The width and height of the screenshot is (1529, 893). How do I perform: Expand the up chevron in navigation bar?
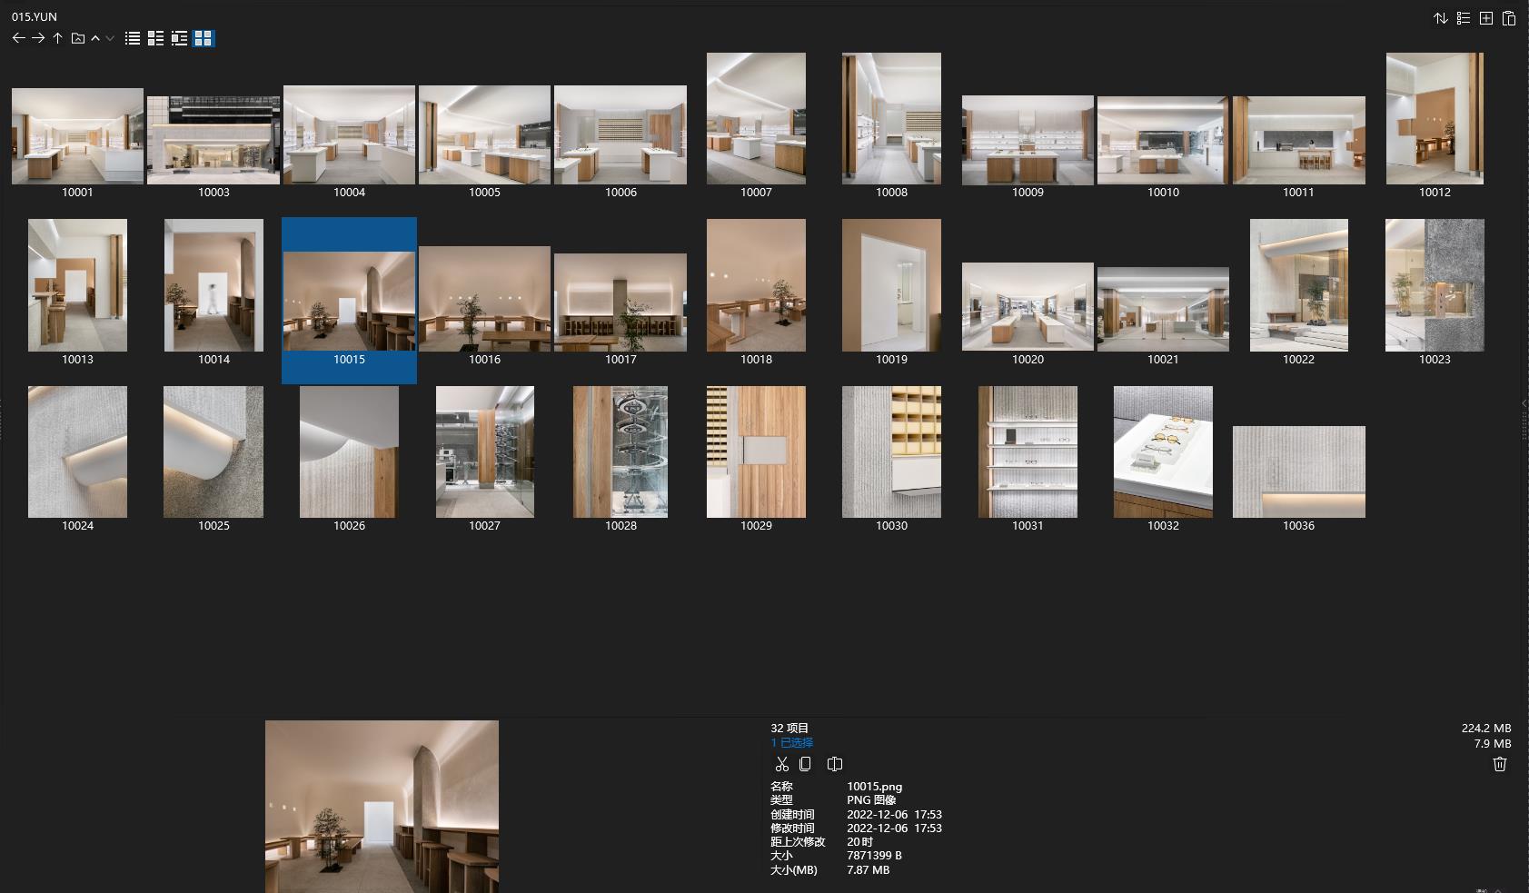pos(95,38)
